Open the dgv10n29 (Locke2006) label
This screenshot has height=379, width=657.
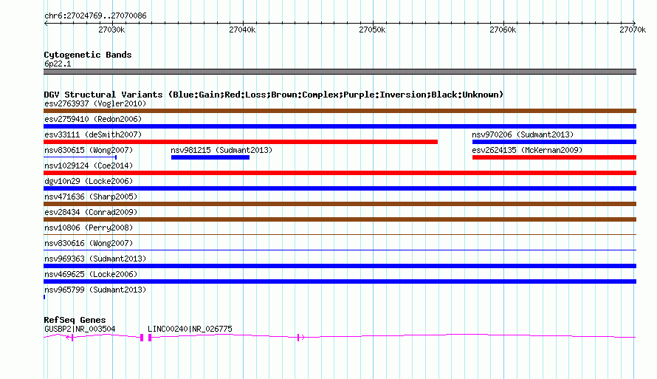89,181
